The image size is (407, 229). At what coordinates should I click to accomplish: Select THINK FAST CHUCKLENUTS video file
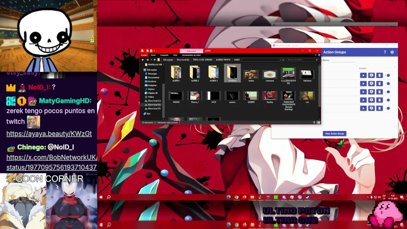[288, 100]
